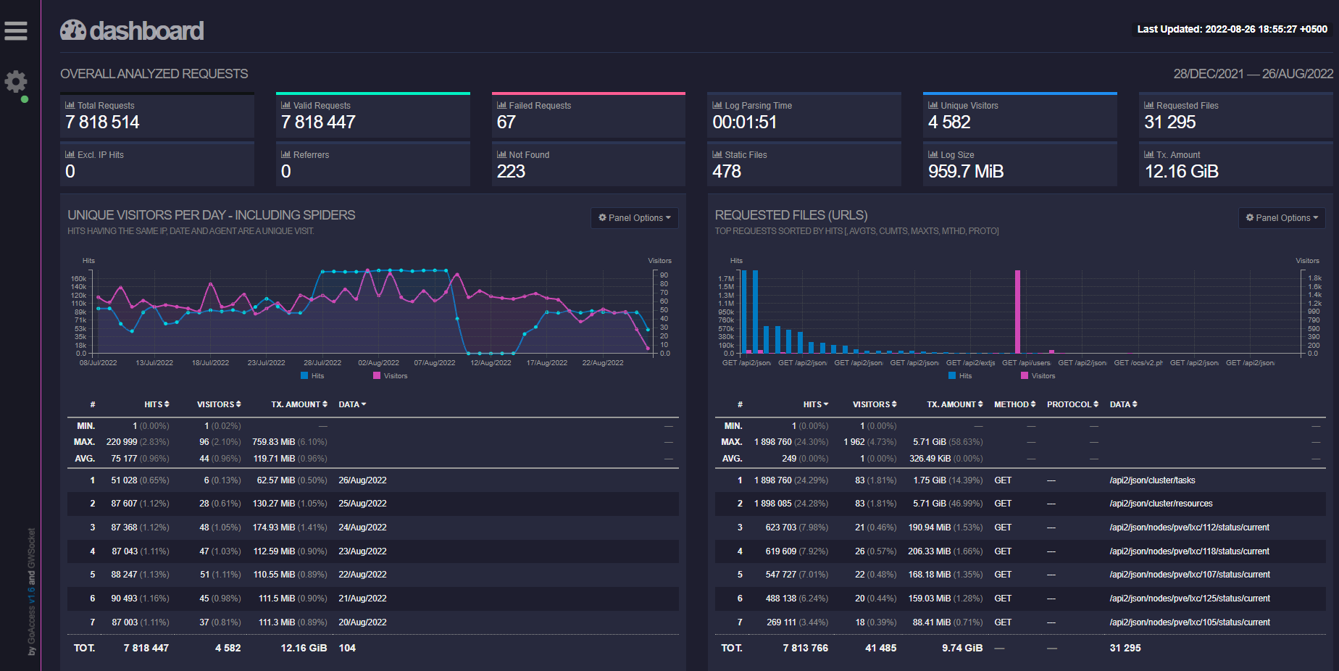Click the Unique Visitors chart icon
1339x671 pixels.
coord(933,105)
